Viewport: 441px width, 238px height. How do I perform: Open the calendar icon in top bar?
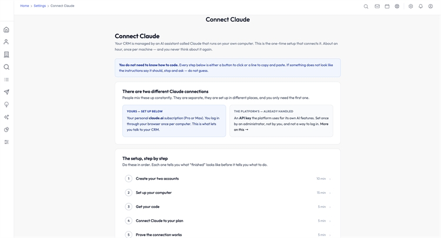coord(387,6)
